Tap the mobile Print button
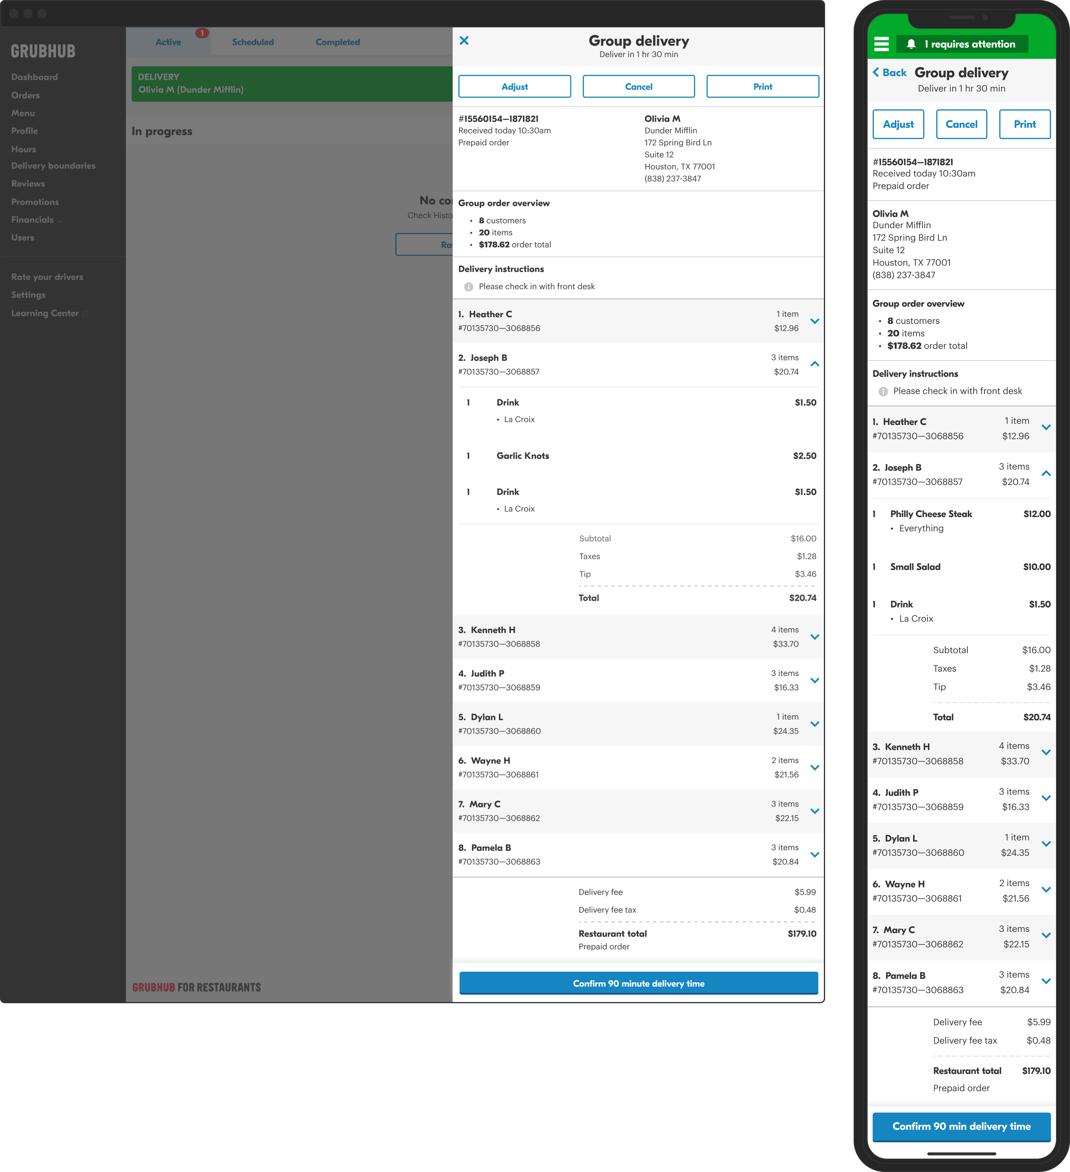Screen dimensions: 1070x1172 coord(1024,125)
